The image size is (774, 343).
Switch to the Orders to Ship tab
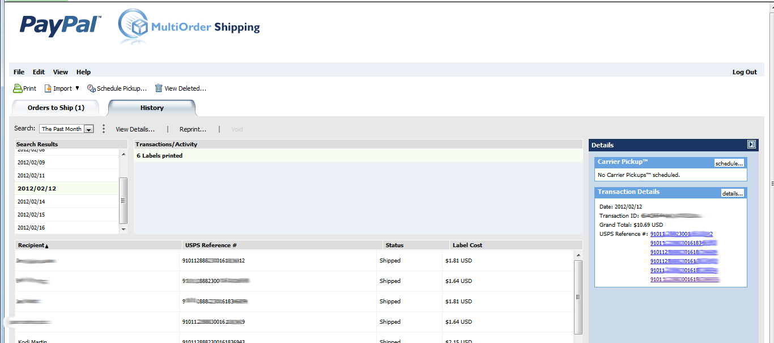(55, 107)
